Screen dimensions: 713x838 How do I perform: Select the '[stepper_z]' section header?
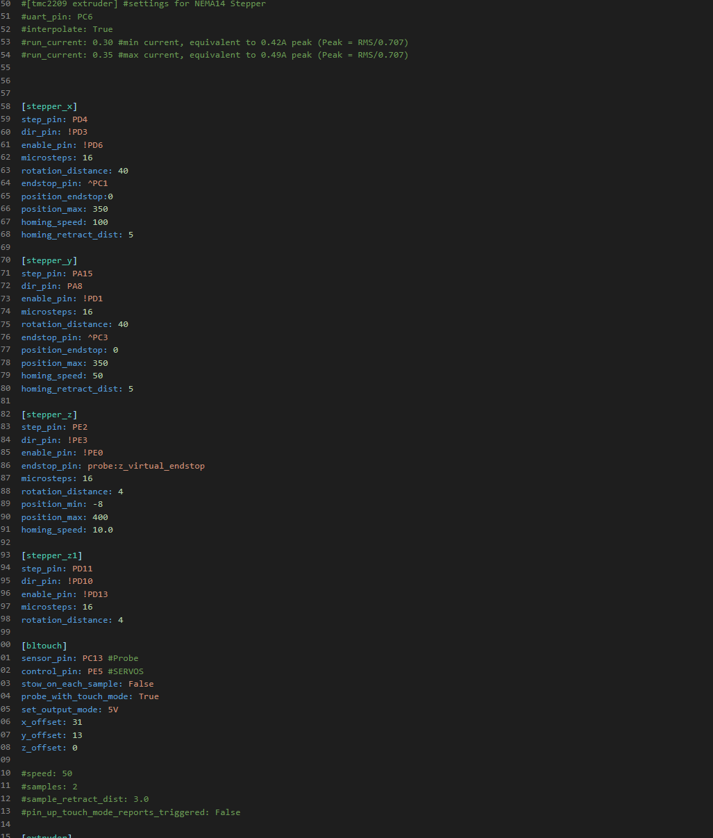point(49,414)
